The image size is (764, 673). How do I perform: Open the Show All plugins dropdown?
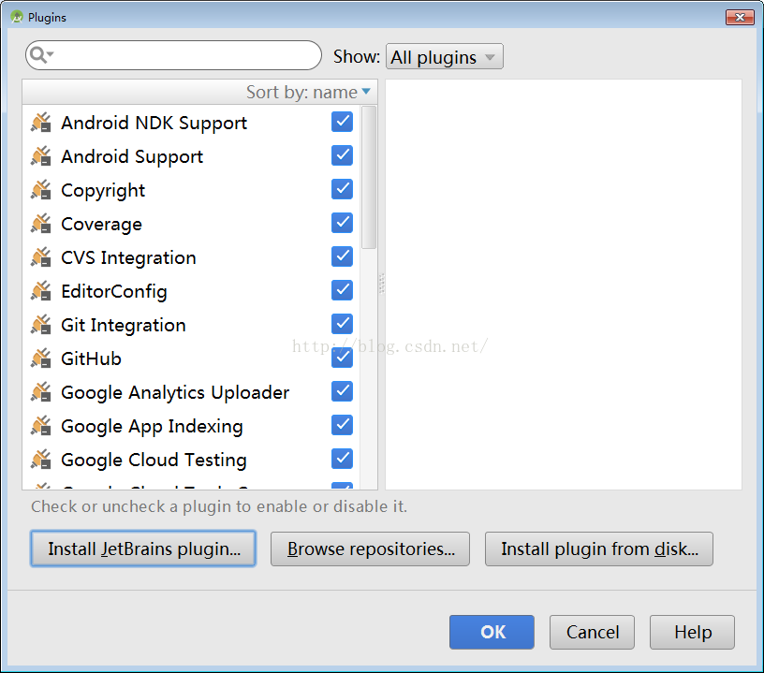pyautogui.click(x=444, y=57)
